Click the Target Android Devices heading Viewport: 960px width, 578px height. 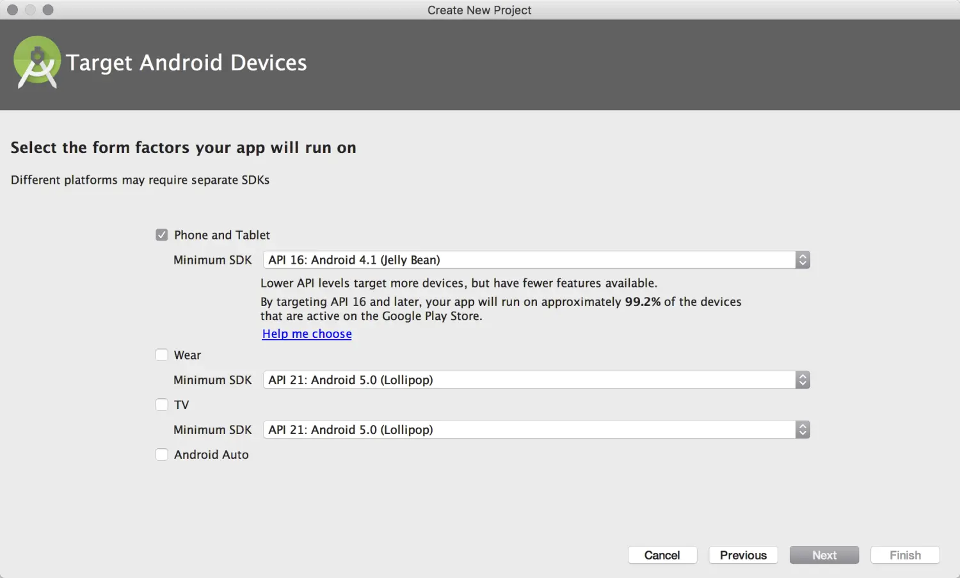coord(186,63)
